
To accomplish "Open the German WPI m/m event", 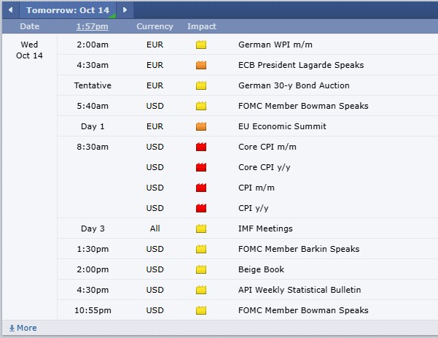I will 275,45.
